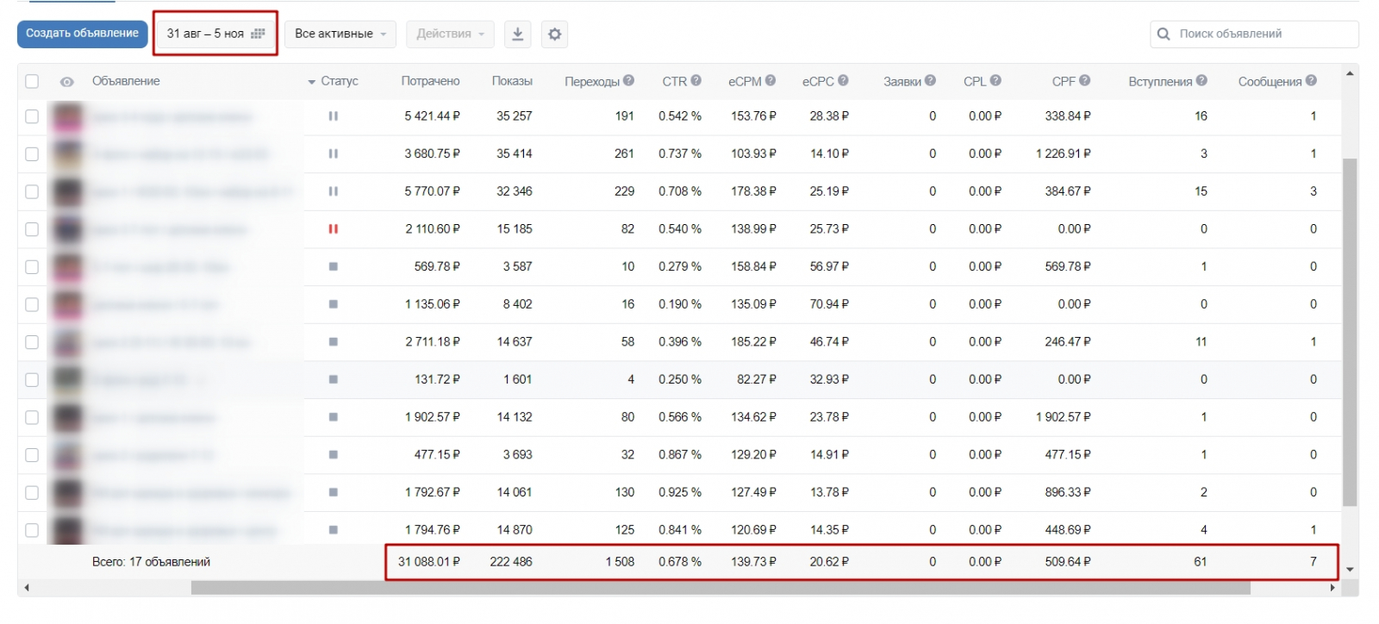Click help icon next to eCPM
This screenshot has height=624, width=1379.
(771, 81)
